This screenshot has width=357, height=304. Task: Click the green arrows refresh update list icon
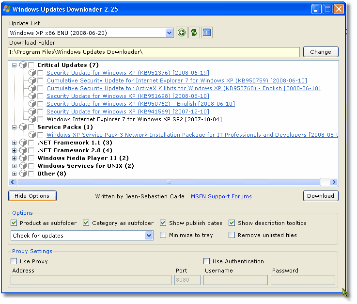194,33
